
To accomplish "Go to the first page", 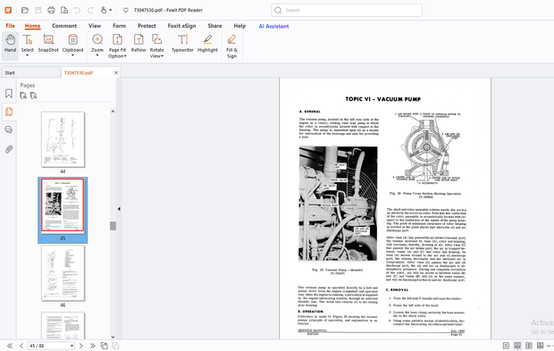I will pos(10,346).
